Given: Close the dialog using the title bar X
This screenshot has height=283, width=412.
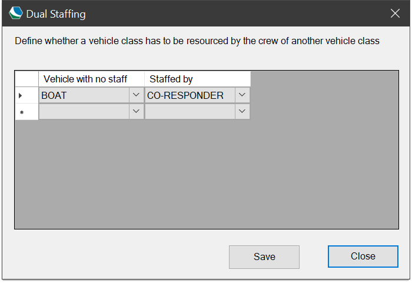Looking at the screenshot, I should pos(395,13).
